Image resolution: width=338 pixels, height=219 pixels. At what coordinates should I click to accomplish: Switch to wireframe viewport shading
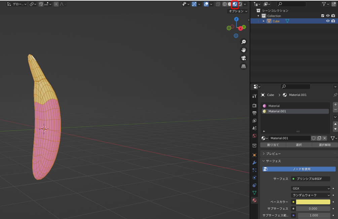225,4
